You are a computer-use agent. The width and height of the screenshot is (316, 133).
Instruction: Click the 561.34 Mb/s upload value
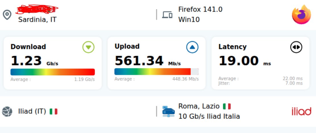(x=148, y=61)
